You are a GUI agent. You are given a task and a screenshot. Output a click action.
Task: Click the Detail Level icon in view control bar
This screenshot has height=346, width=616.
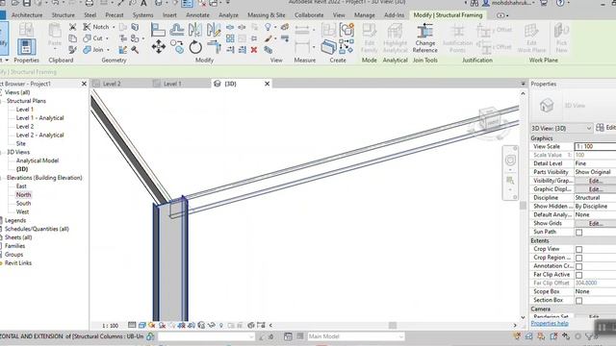click(x=132, y=325)
